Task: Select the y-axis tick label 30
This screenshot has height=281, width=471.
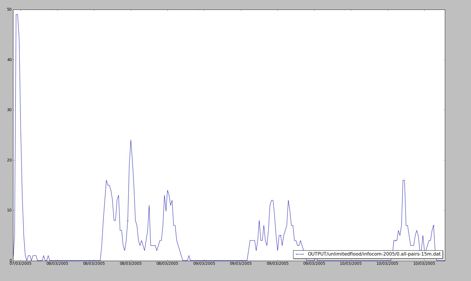Action: pyautogui.click(x=9, y=110)
